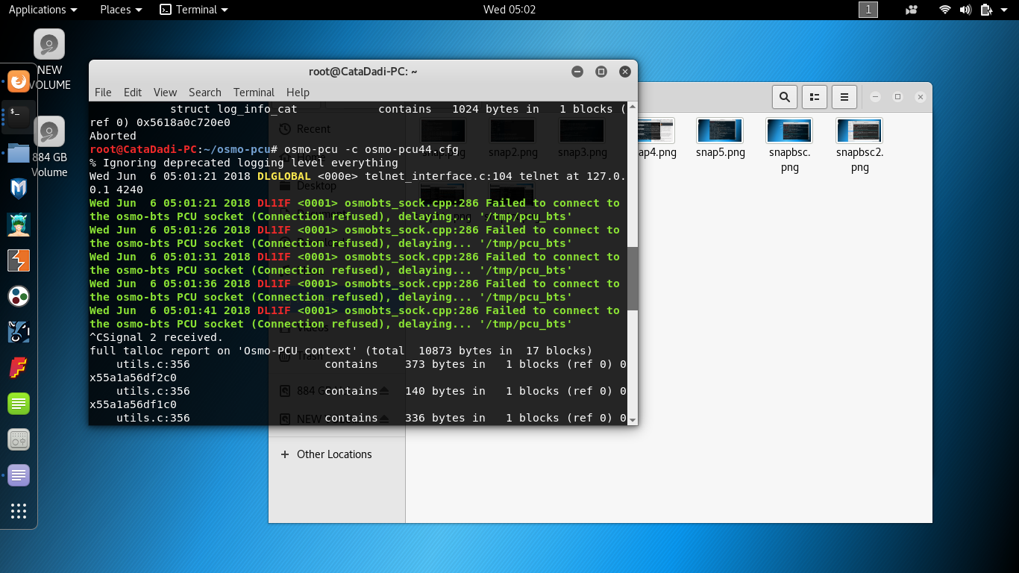1019x573 pixels.
Task: Click the battery icon in the top bar
Action: 985,10
